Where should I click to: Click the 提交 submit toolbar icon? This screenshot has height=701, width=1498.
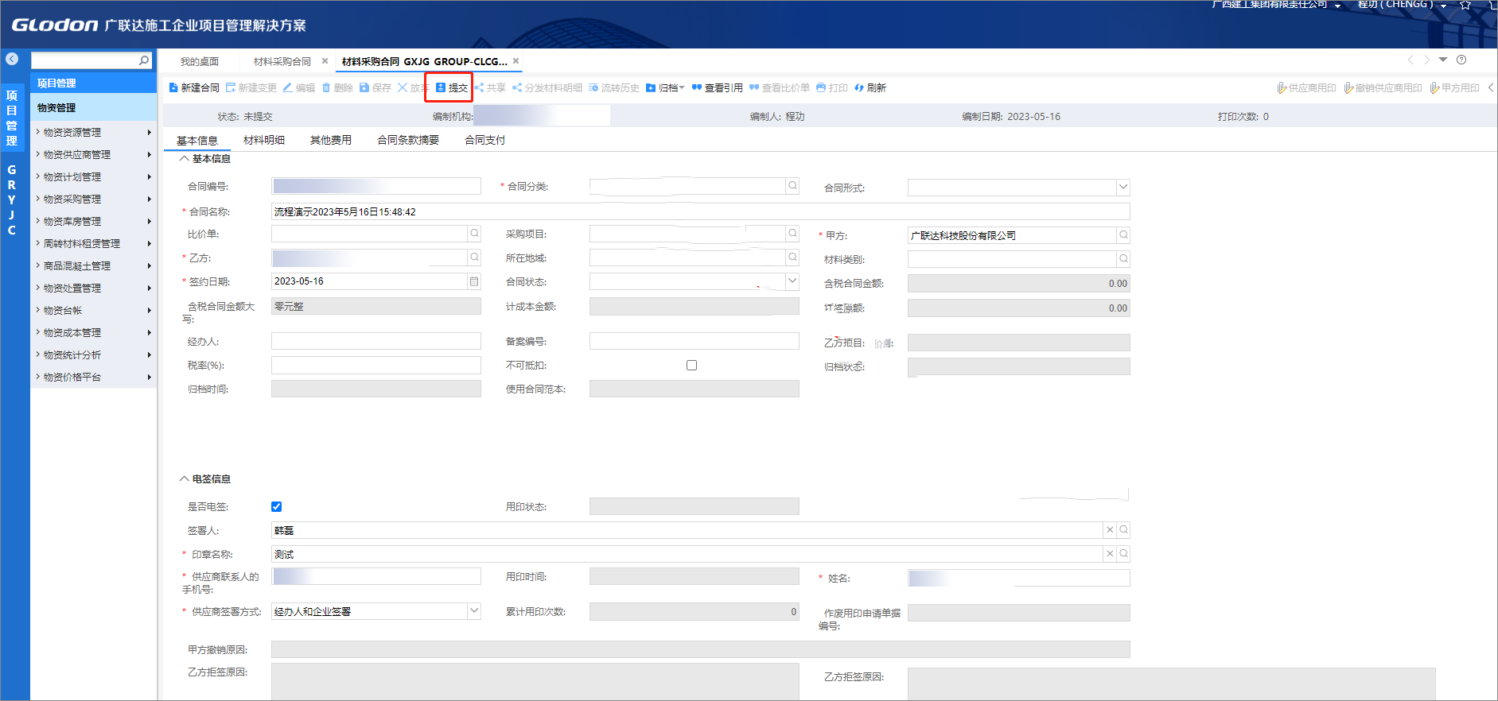pos(441,87)
